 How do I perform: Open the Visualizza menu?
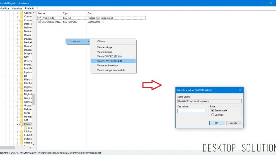pos(17,8)
